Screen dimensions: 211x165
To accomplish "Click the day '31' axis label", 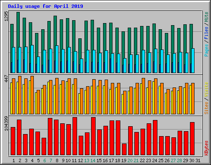I will [198, 160].
